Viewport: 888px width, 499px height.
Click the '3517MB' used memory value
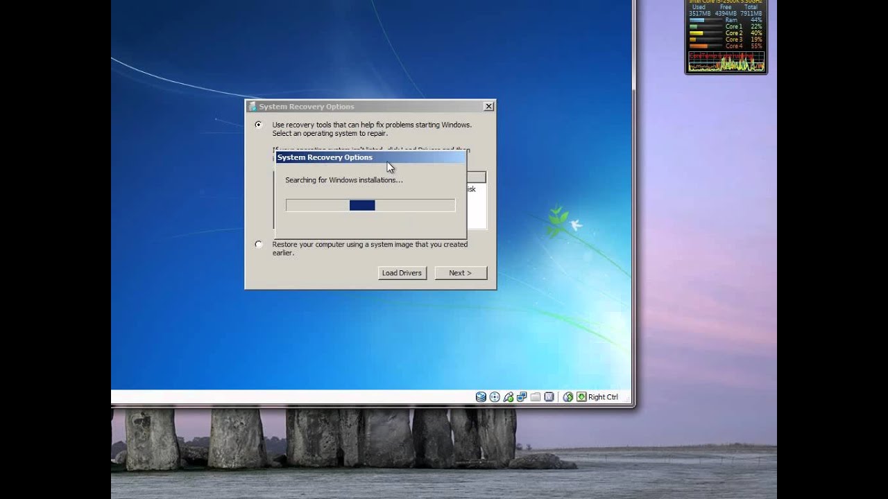tap(699, 13)
